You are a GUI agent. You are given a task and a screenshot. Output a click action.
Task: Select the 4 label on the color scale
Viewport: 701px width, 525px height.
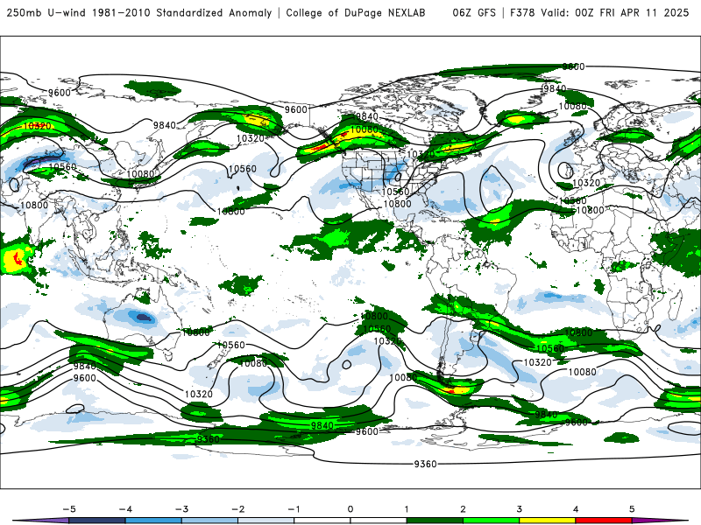click(x=576, y=509)
